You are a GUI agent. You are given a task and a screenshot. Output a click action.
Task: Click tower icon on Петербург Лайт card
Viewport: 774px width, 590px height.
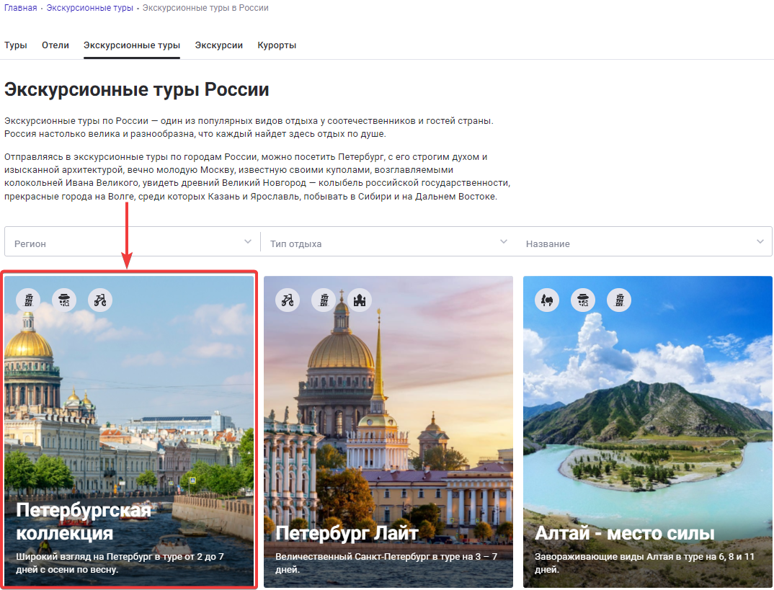coord(324,300)
